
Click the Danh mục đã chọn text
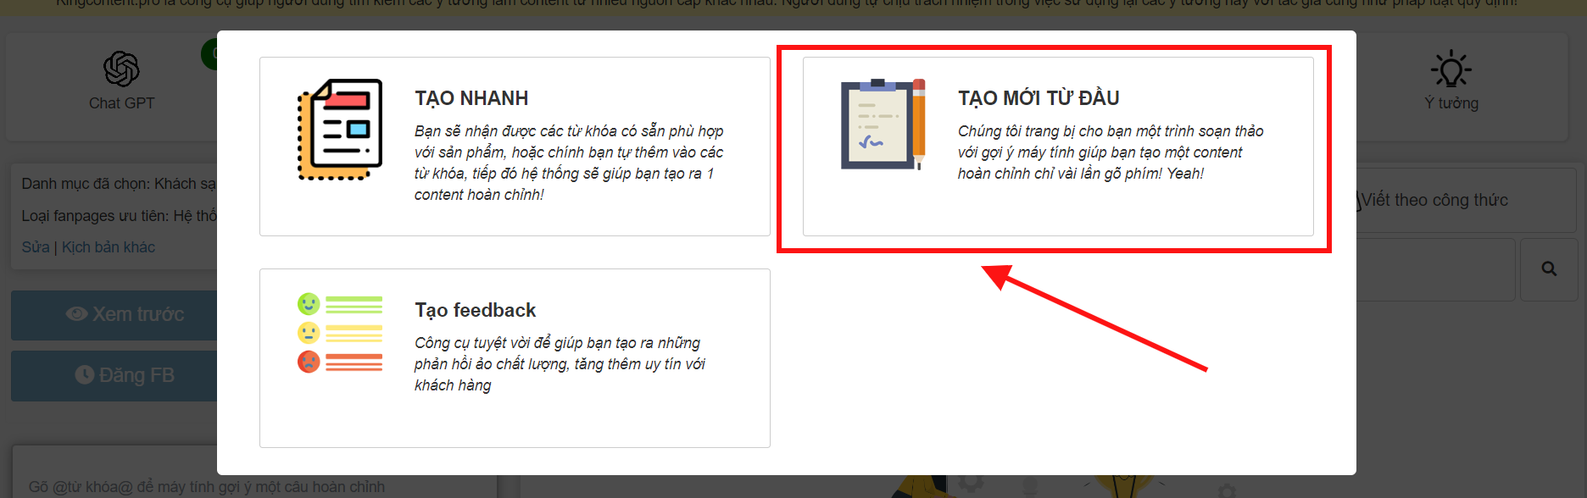119,184
